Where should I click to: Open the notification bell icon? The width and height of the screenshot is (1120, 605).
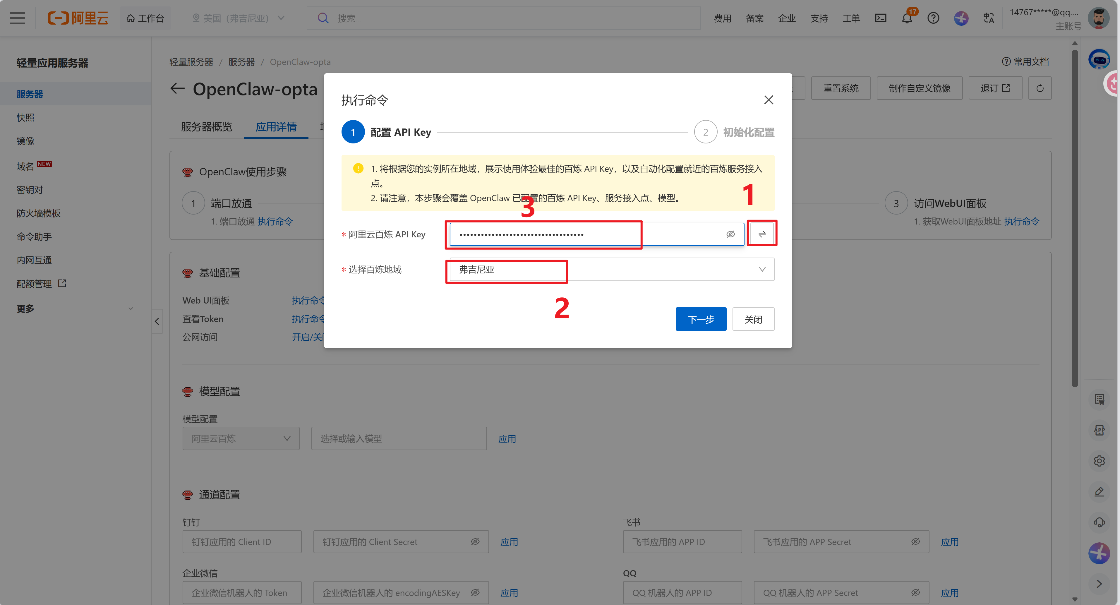(x=907, y=18)
